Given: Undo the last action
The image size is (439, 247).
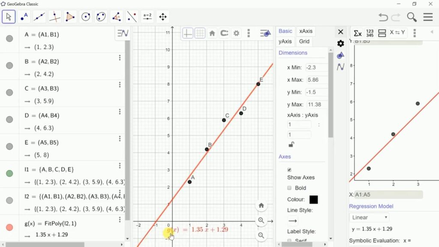Looking at the screenshot, I should tap(383, 17).
